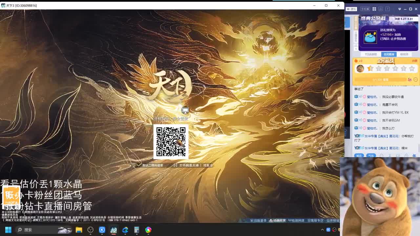Click the 旧版登录 old login button
The image size is (420, 236).
pyautogui.click(x=259, y=220)
